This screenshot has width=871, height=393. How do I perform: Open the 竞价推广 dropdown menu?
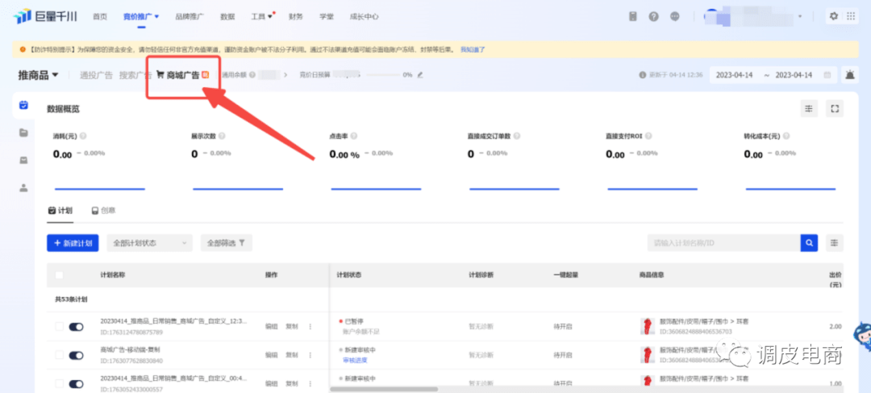(x=140, y=16)
